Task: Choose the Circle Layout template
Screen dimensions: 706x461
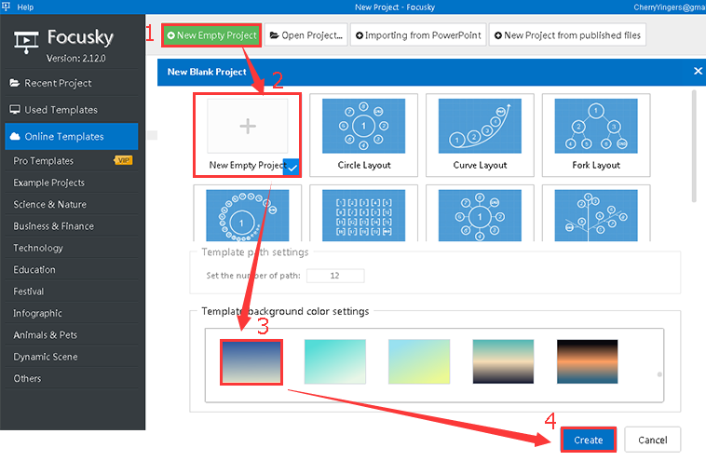Action: (364, 135)
